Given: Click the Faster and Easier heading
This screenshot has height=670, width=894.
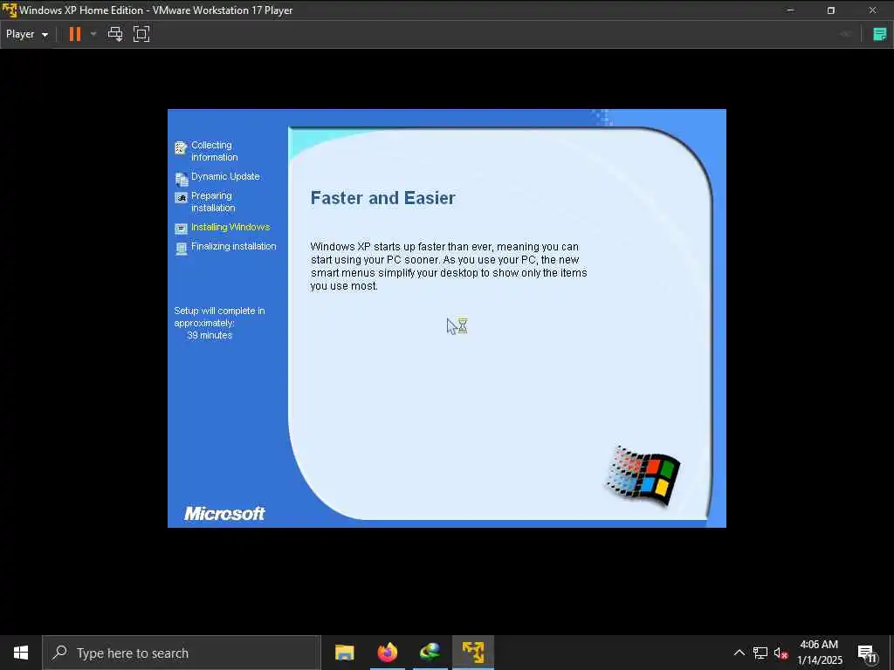Looking at the screenshot, I should (x=382, y=198).
